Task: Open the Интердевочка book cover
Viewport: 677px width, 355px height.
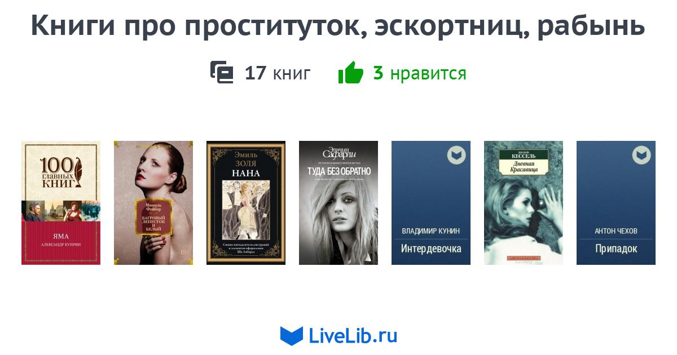Action: click(x=431, y=203)
